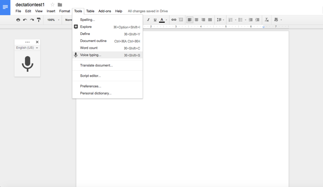Click the right indent marker on ruler

click(263, 27)
